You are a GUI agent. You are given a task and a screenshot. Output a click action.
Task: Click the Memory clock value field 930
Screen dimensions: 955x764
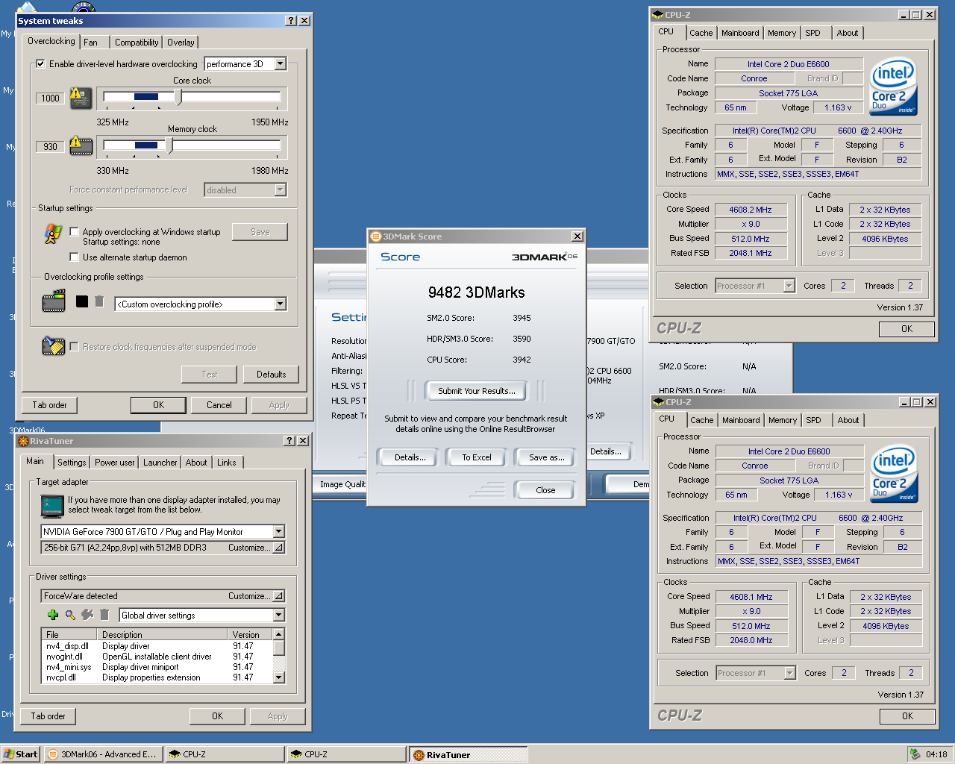51,146
